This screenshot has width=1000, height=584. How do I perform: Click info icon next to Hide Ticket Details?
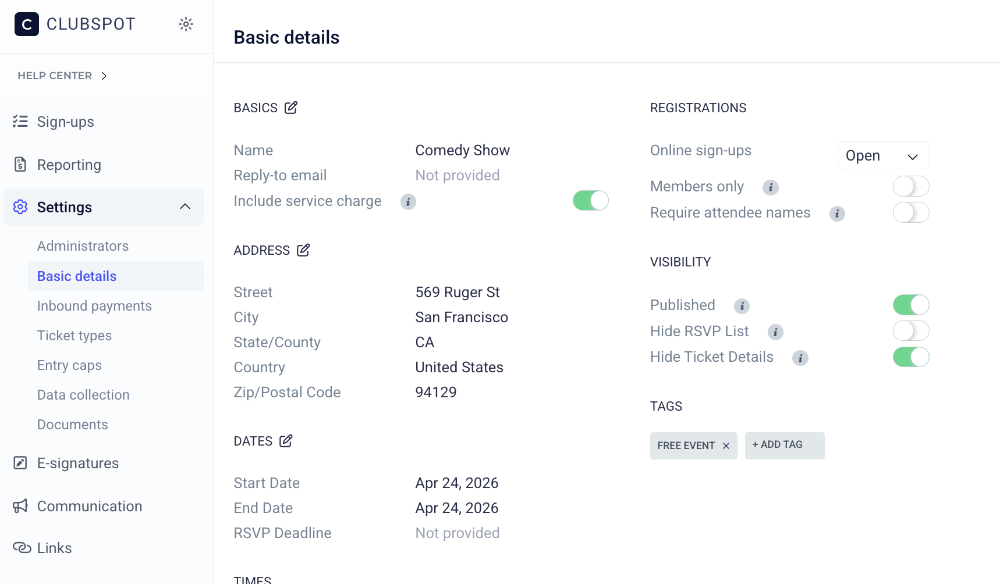[x=800, y=358]
